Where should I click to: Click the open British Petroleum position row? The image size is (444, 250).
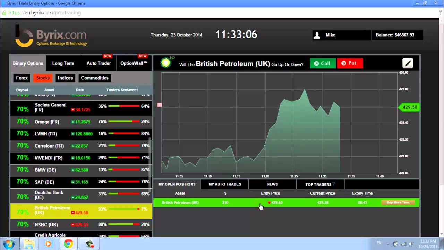(x=286, y=202)
